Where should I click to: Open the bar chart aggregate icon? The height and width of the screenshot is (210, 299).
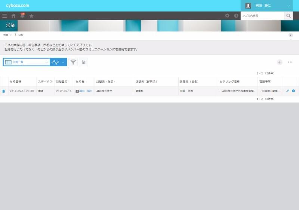pos(83,62)
